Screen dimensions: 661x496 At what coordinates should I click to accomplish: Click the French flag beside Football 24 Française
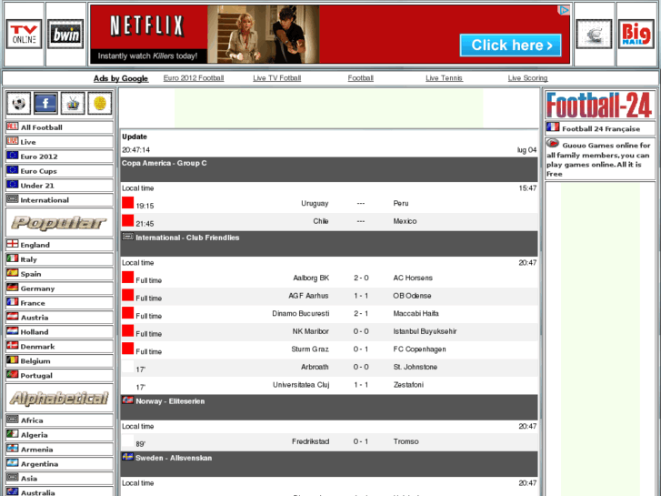(553, 127)
